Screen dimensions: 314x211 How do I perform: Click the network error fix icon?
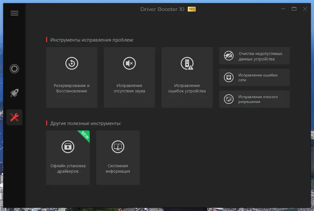pyautogui.click(x=229, y=77)
